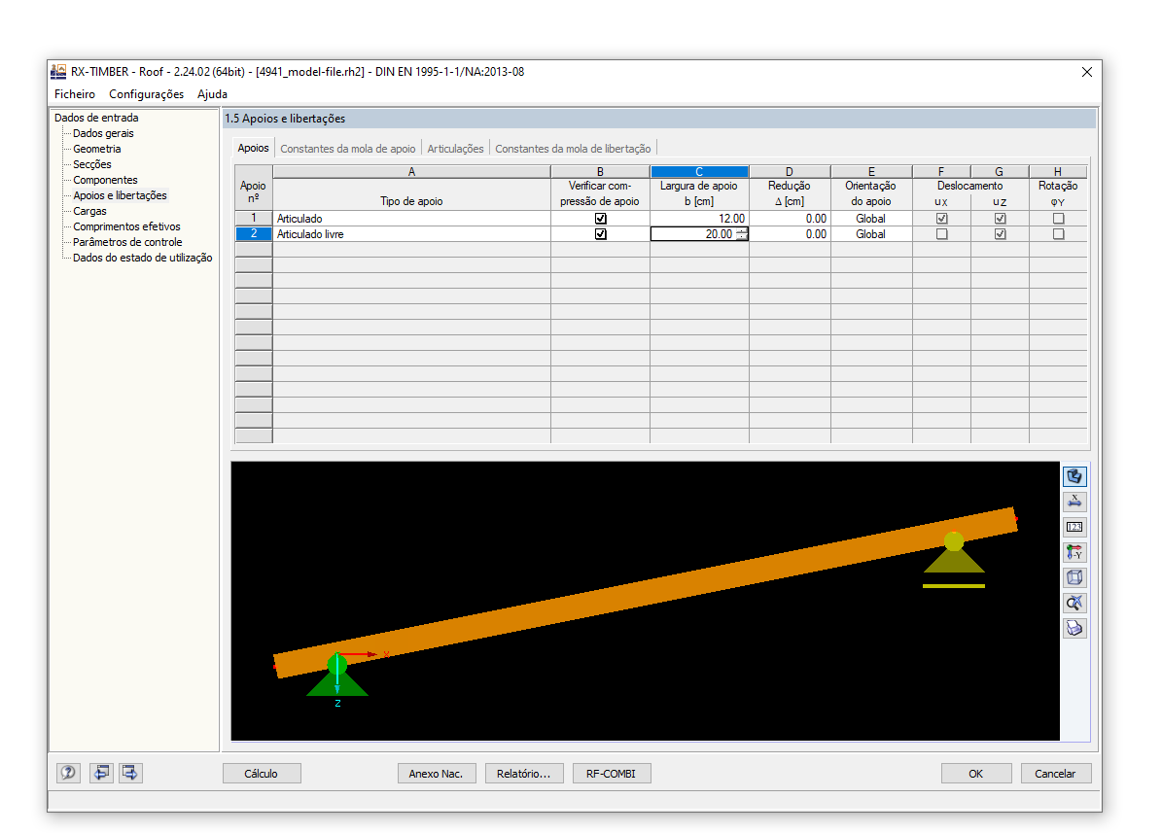Open help with the question mark icon
The image size is (1162, 833).
point(68,773)
